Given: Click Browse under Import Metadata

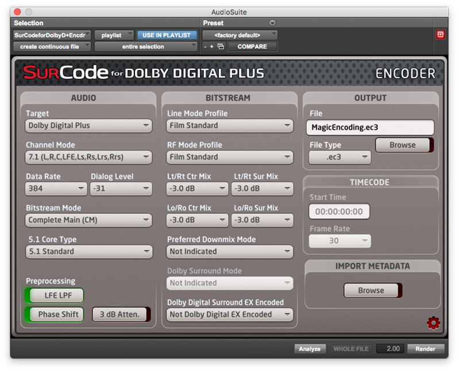Looking at the screenshot, I should click(x=372, y=290).
